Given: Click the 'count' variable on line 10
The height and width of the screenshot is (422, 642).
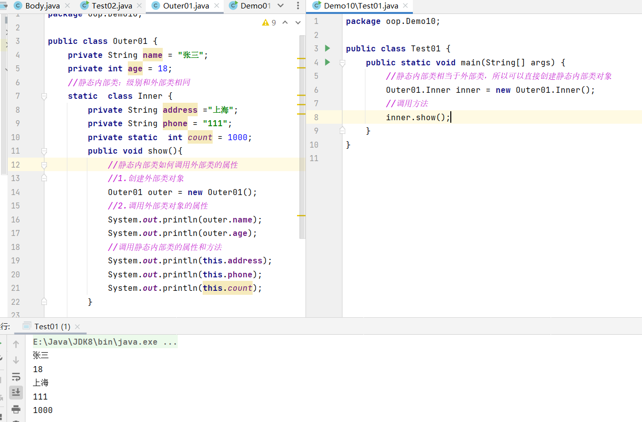Looking at the screenshot, I should click(200, 137).
